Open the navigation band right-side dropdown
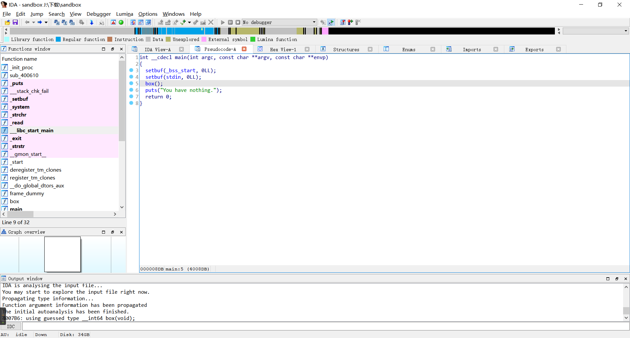 click(x=625, y=31)
